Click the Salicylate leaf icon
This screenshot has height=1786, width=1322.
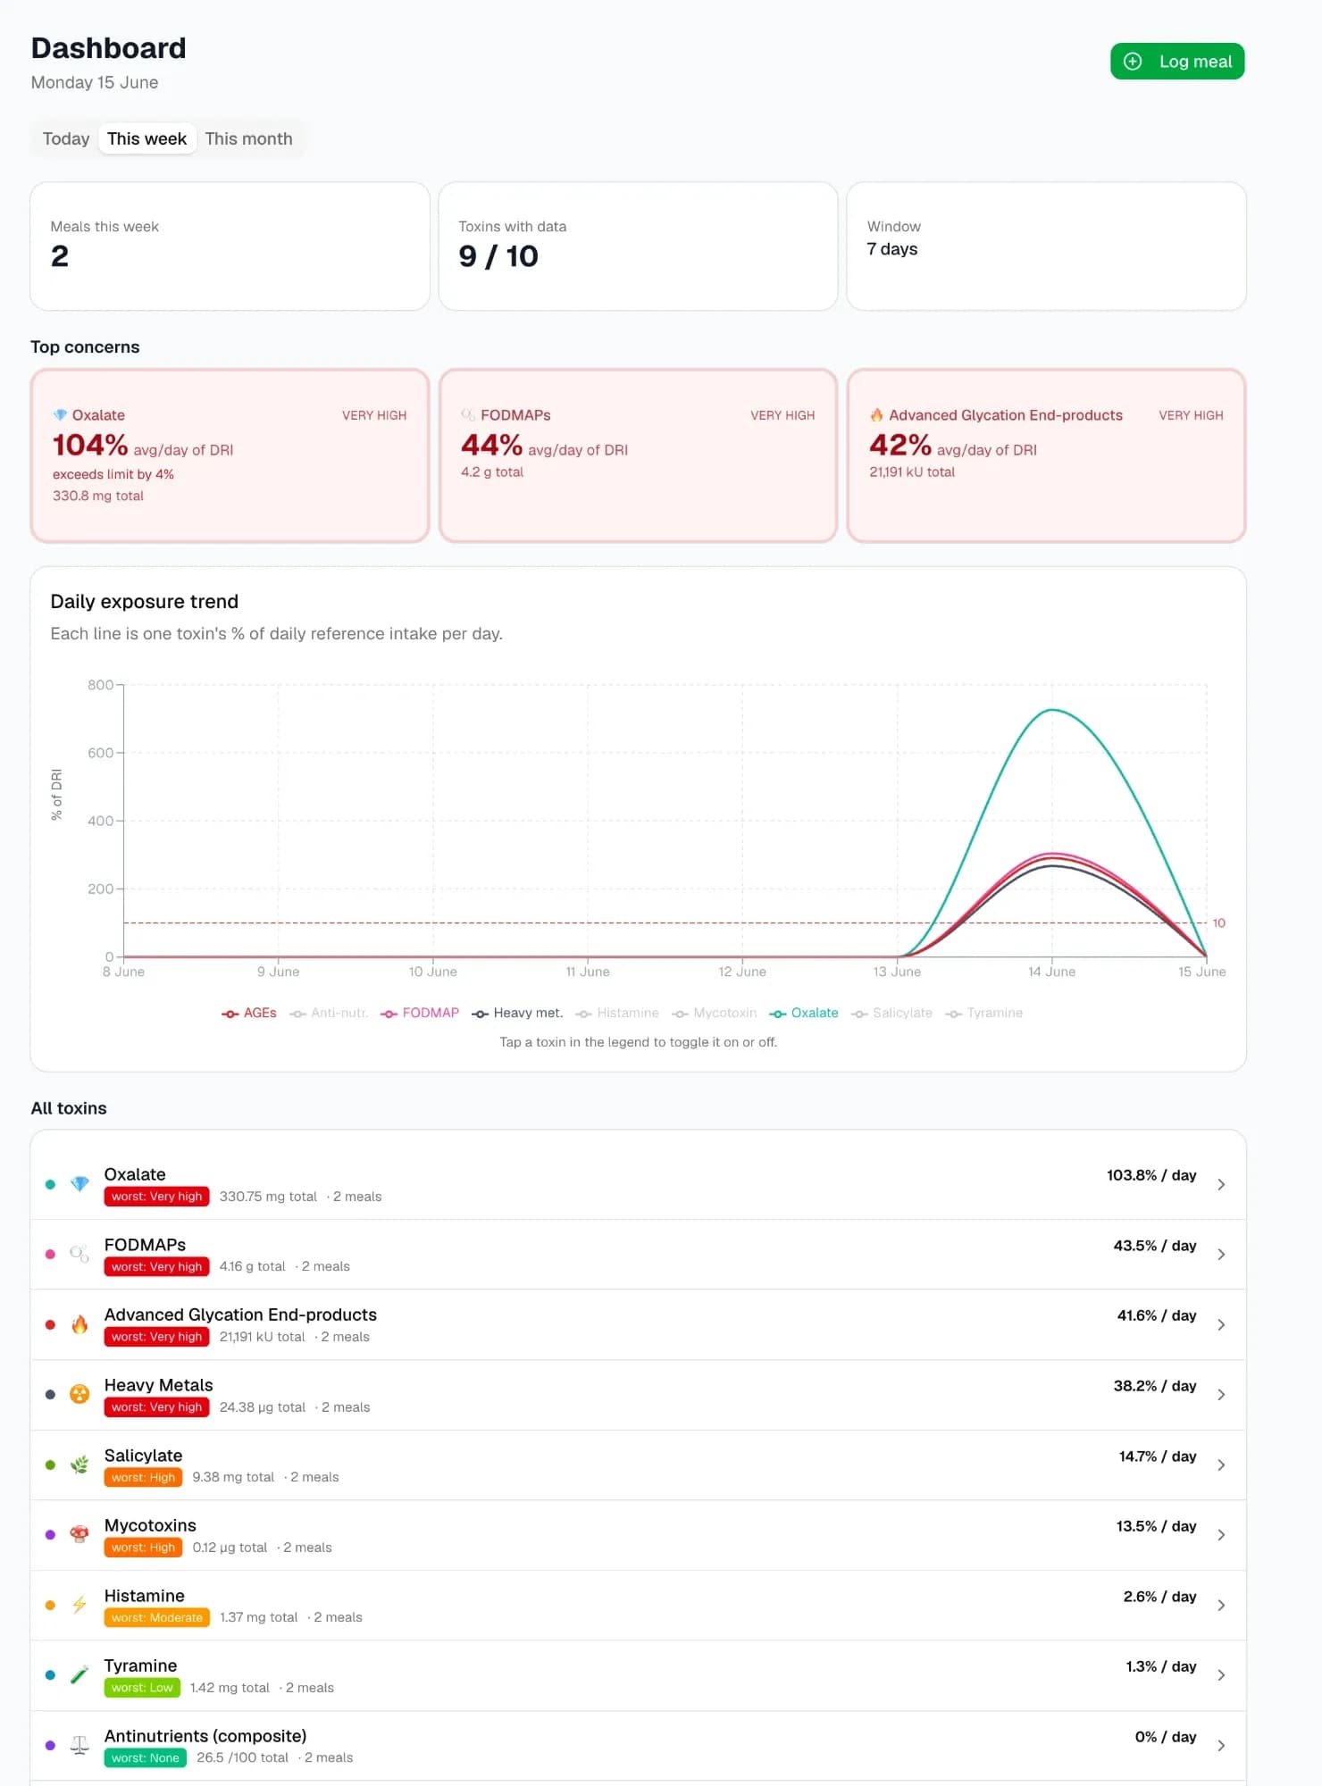[79, 1465]
